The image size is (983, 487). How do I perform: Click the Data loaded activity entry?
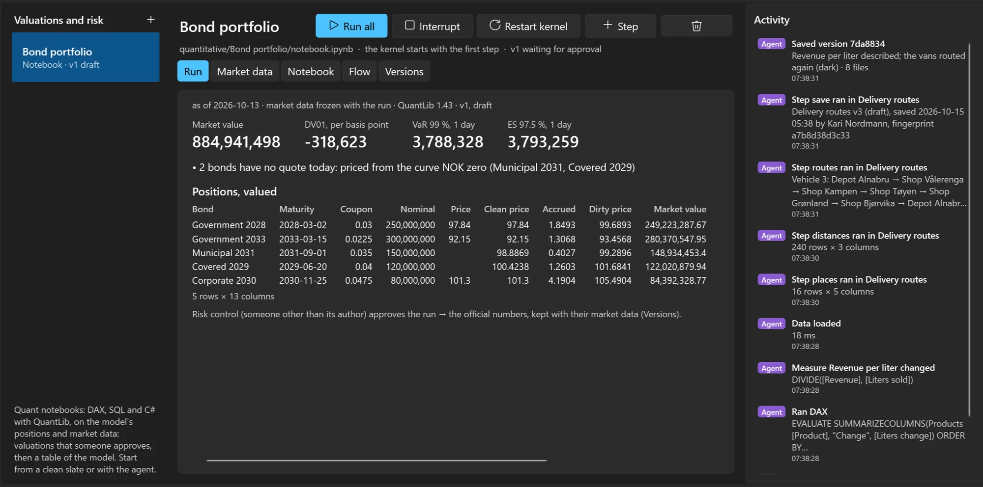(863, 334)
